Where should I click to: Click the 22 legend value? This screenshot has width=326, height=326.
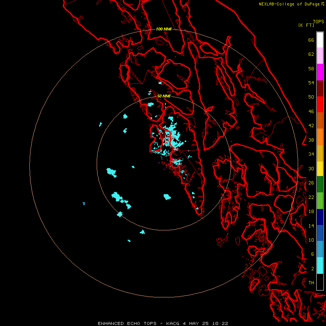click(311, 197)
